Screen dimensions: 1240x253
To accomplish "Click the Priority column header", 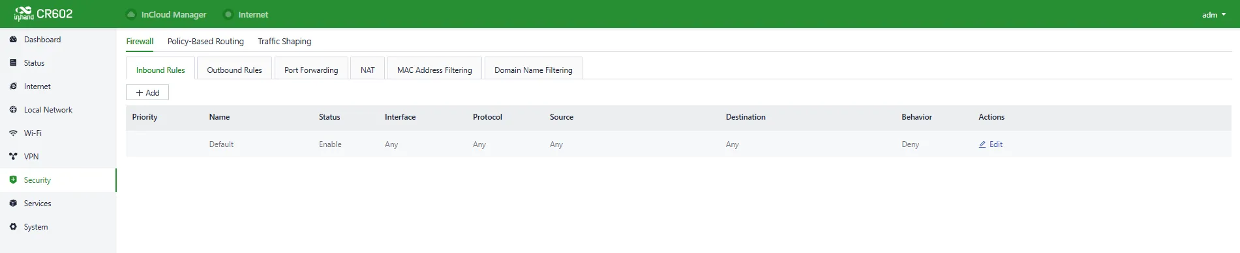I will click(x=145, y=117).
